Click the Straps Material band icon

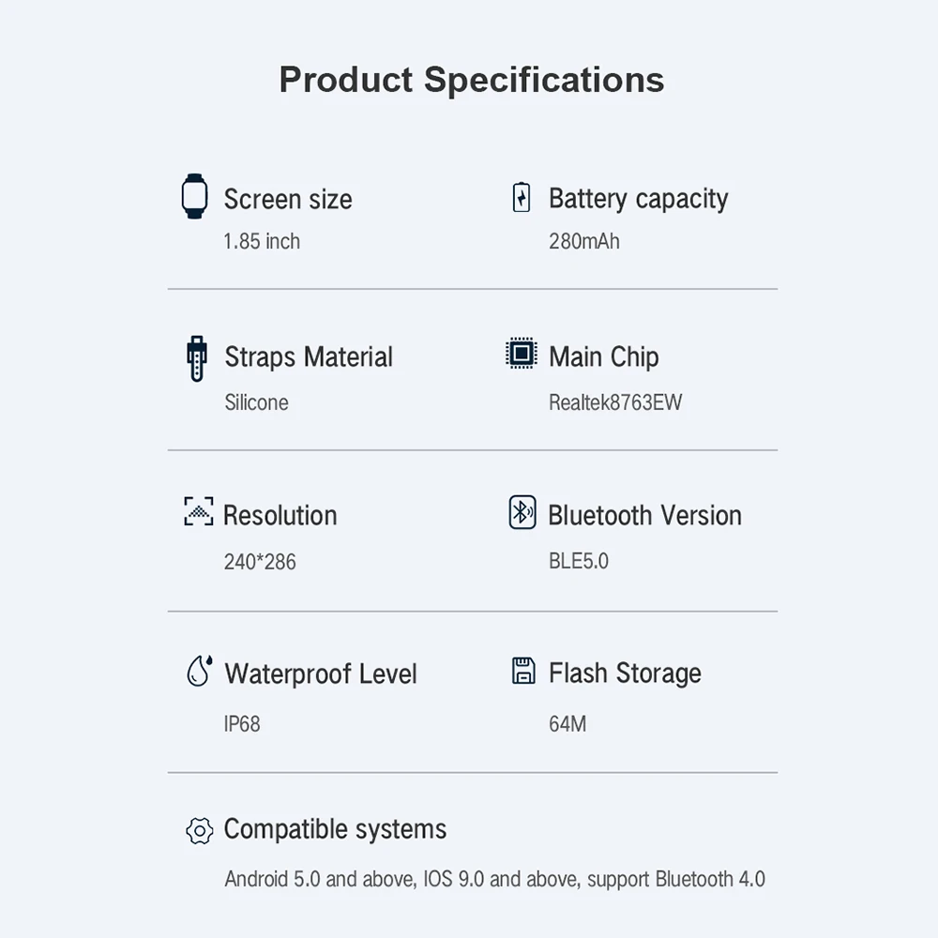pyautogui.click(x=196, y=357)
